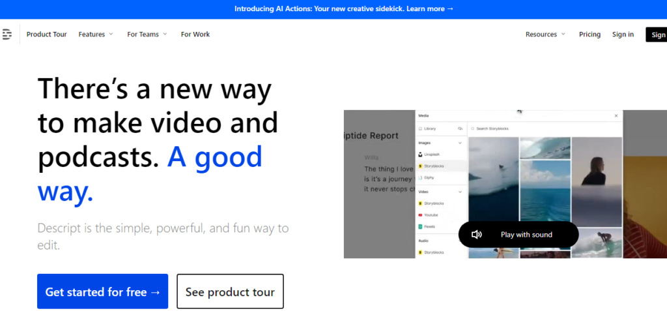The width and height of the screenshot is (667, 311).
Task: Click the cloud upload icon beside Library
Action: click(460, 128)
